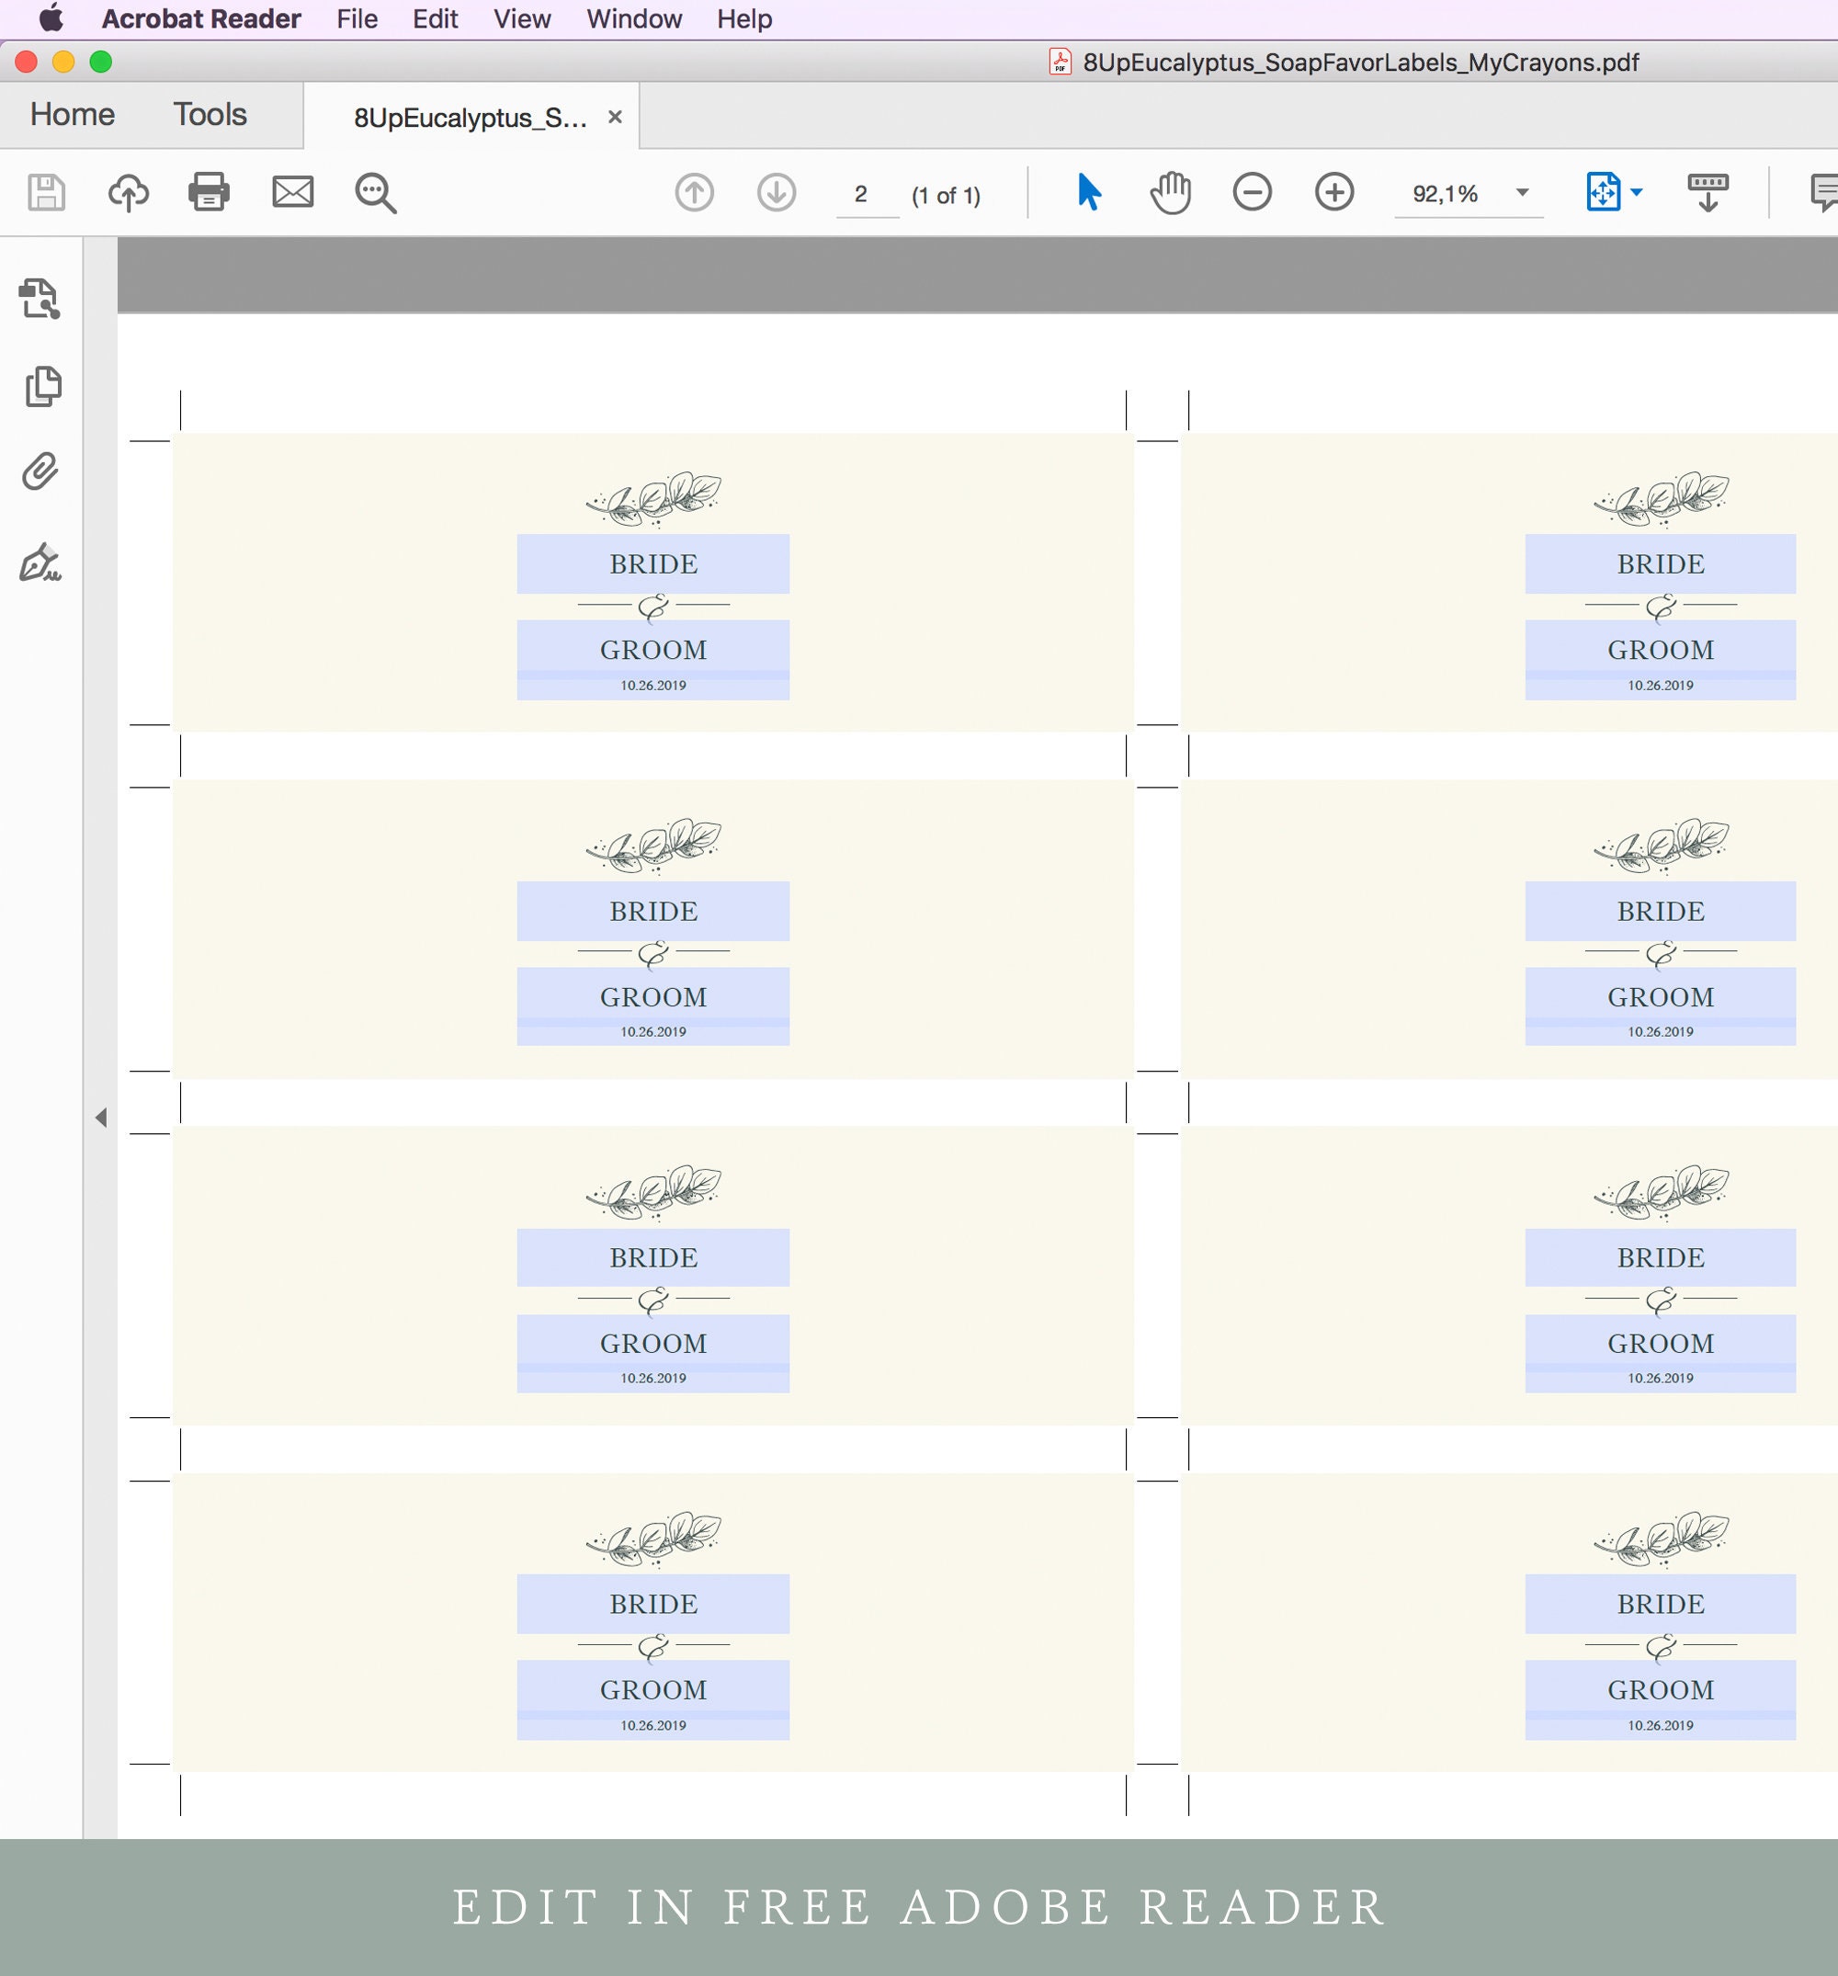
Task: Click GROOM field in second left label
Action: click(653, 996)
